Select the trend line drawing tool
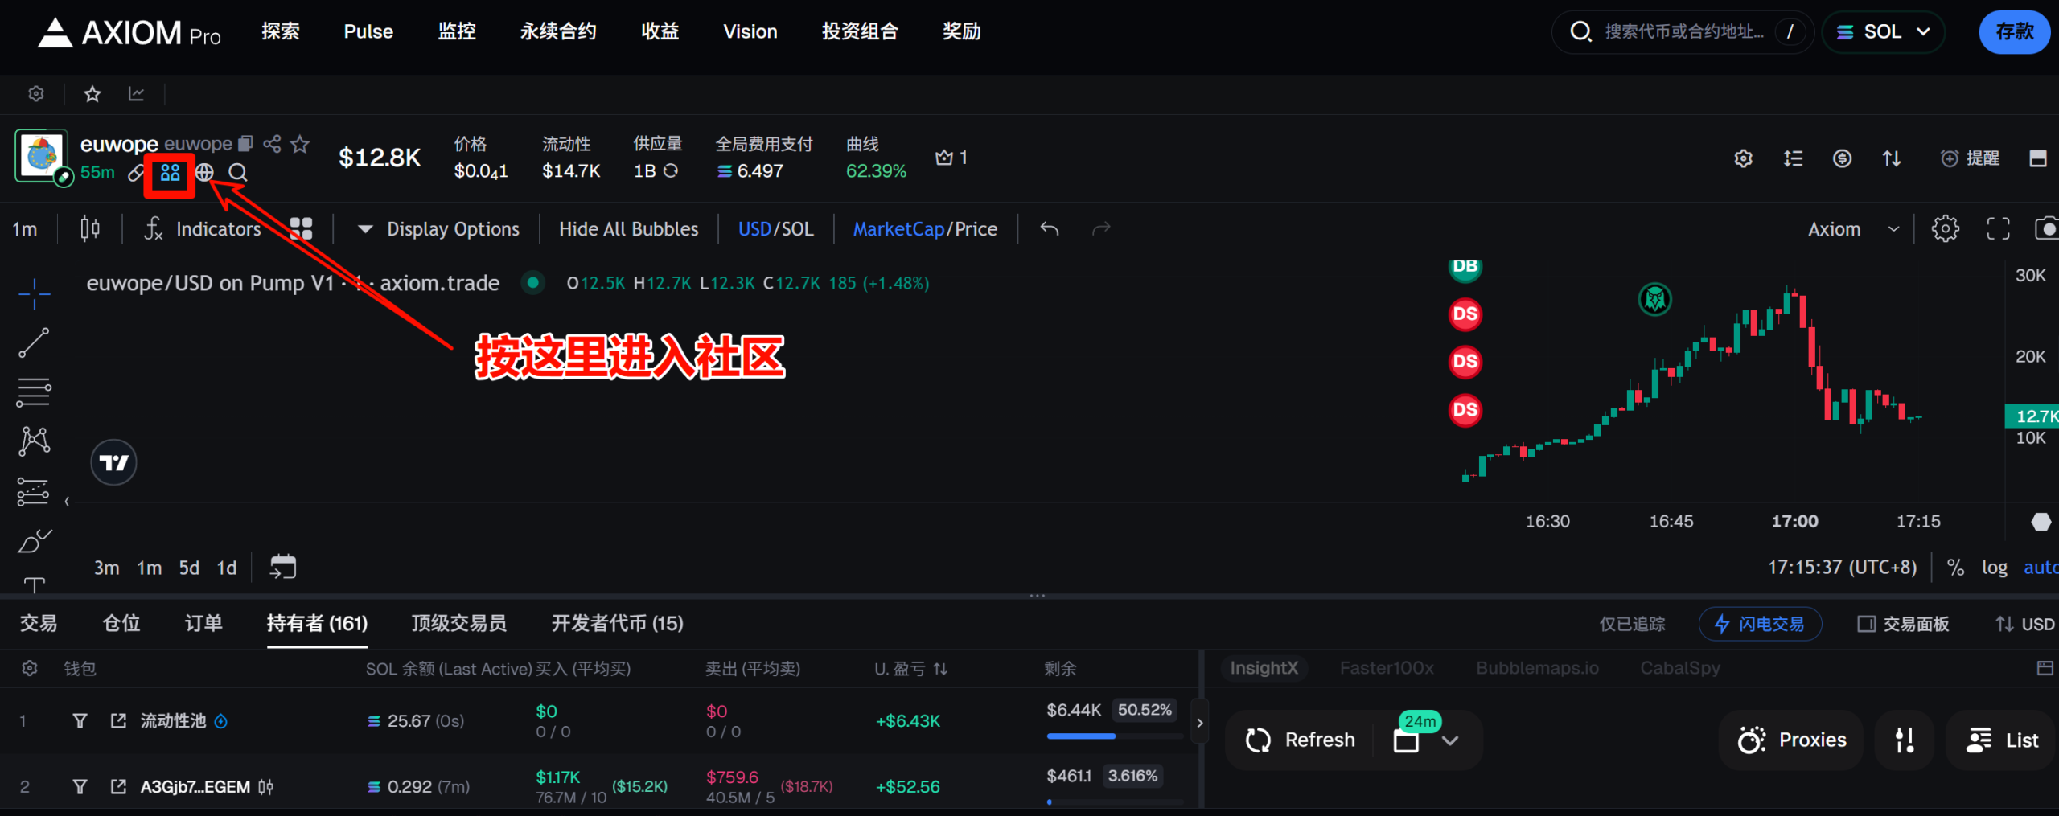2059x816 pixels. coord(34,342)
